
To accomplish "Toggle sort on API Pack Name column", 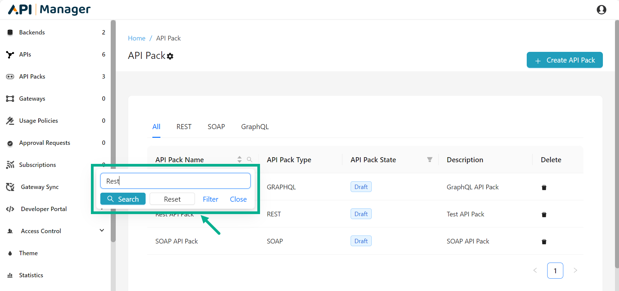I will (x=239, y=160).
